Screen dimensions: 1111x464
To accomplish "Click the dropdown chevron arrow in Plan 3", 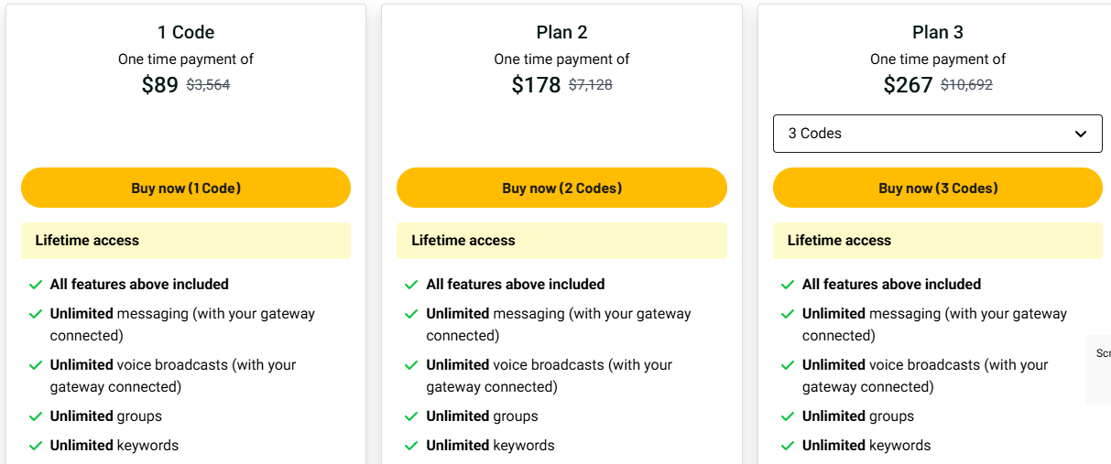I will pos(1082,135).
